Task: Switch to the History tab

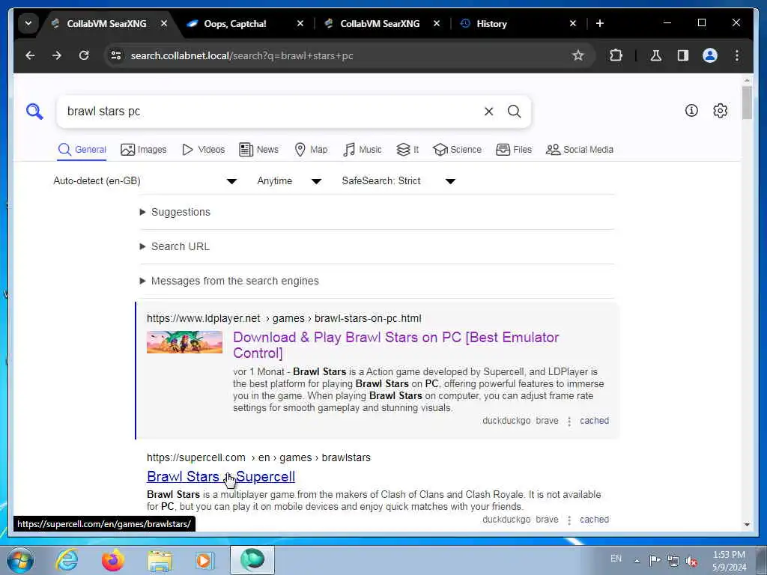Action: (x=491, y=23)
